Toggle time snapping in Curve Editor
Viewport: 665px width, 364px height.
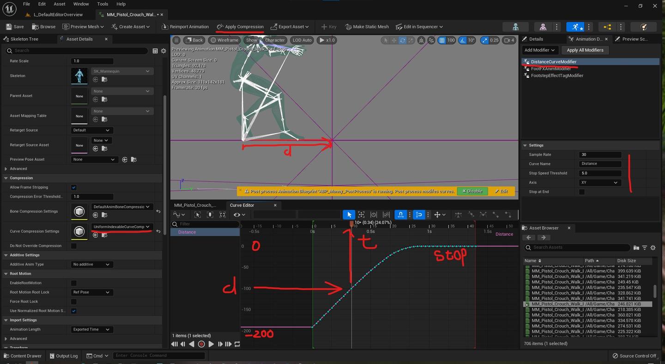(x=401, y=215)
